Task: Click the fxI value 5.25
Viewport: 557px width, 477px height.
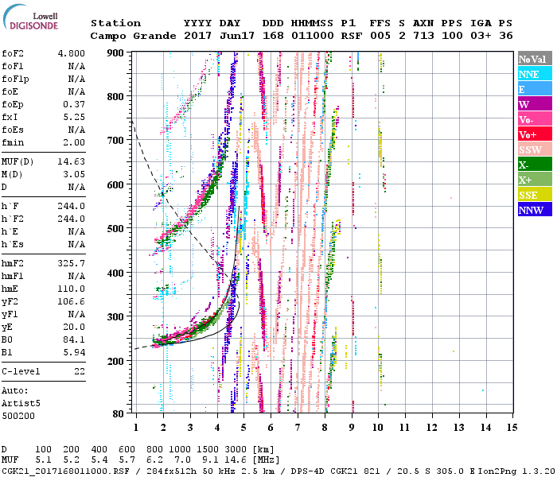Action: [74, 117]
